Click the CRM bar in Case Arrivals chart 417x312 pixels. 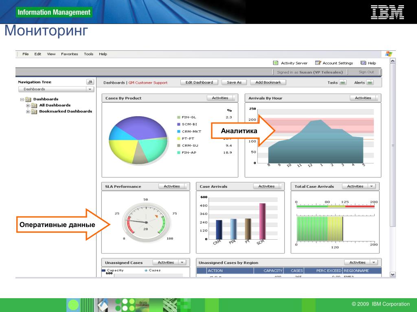click(219, 230)
